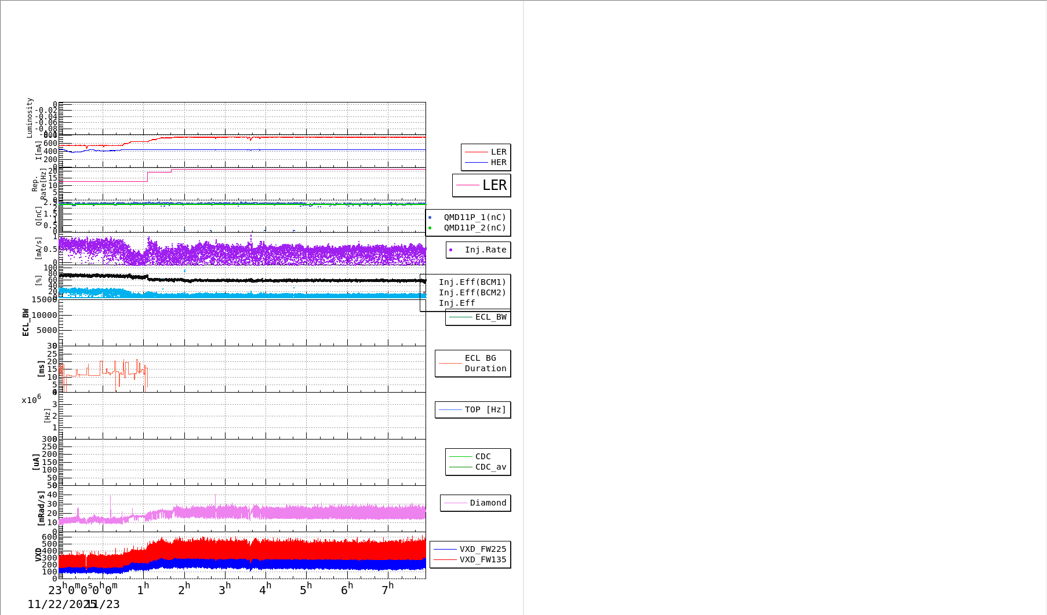Click the green QMD11P_2(nC) legend marker
Image resolution: width=1047 pixels, height=615 pixels.
tap(430, 228)
